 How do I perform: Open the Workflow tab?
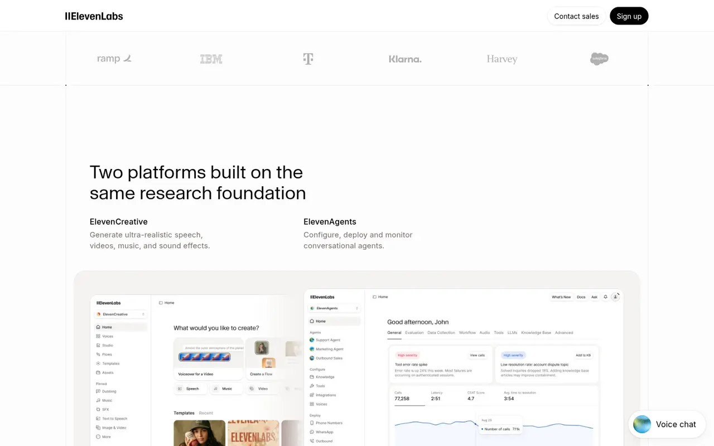(467, 333)
